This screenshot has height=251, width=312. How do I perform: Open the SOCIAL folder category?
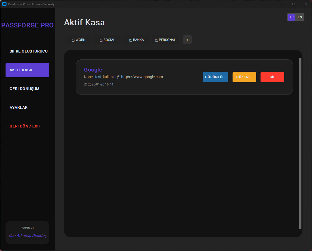click(x=107, y=40)
